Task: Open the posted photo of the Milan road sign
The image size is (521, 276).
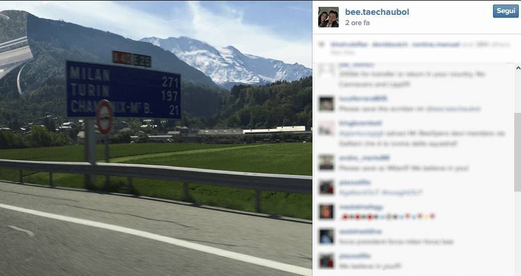Action: pyautogui.click(x=156, y=138)
